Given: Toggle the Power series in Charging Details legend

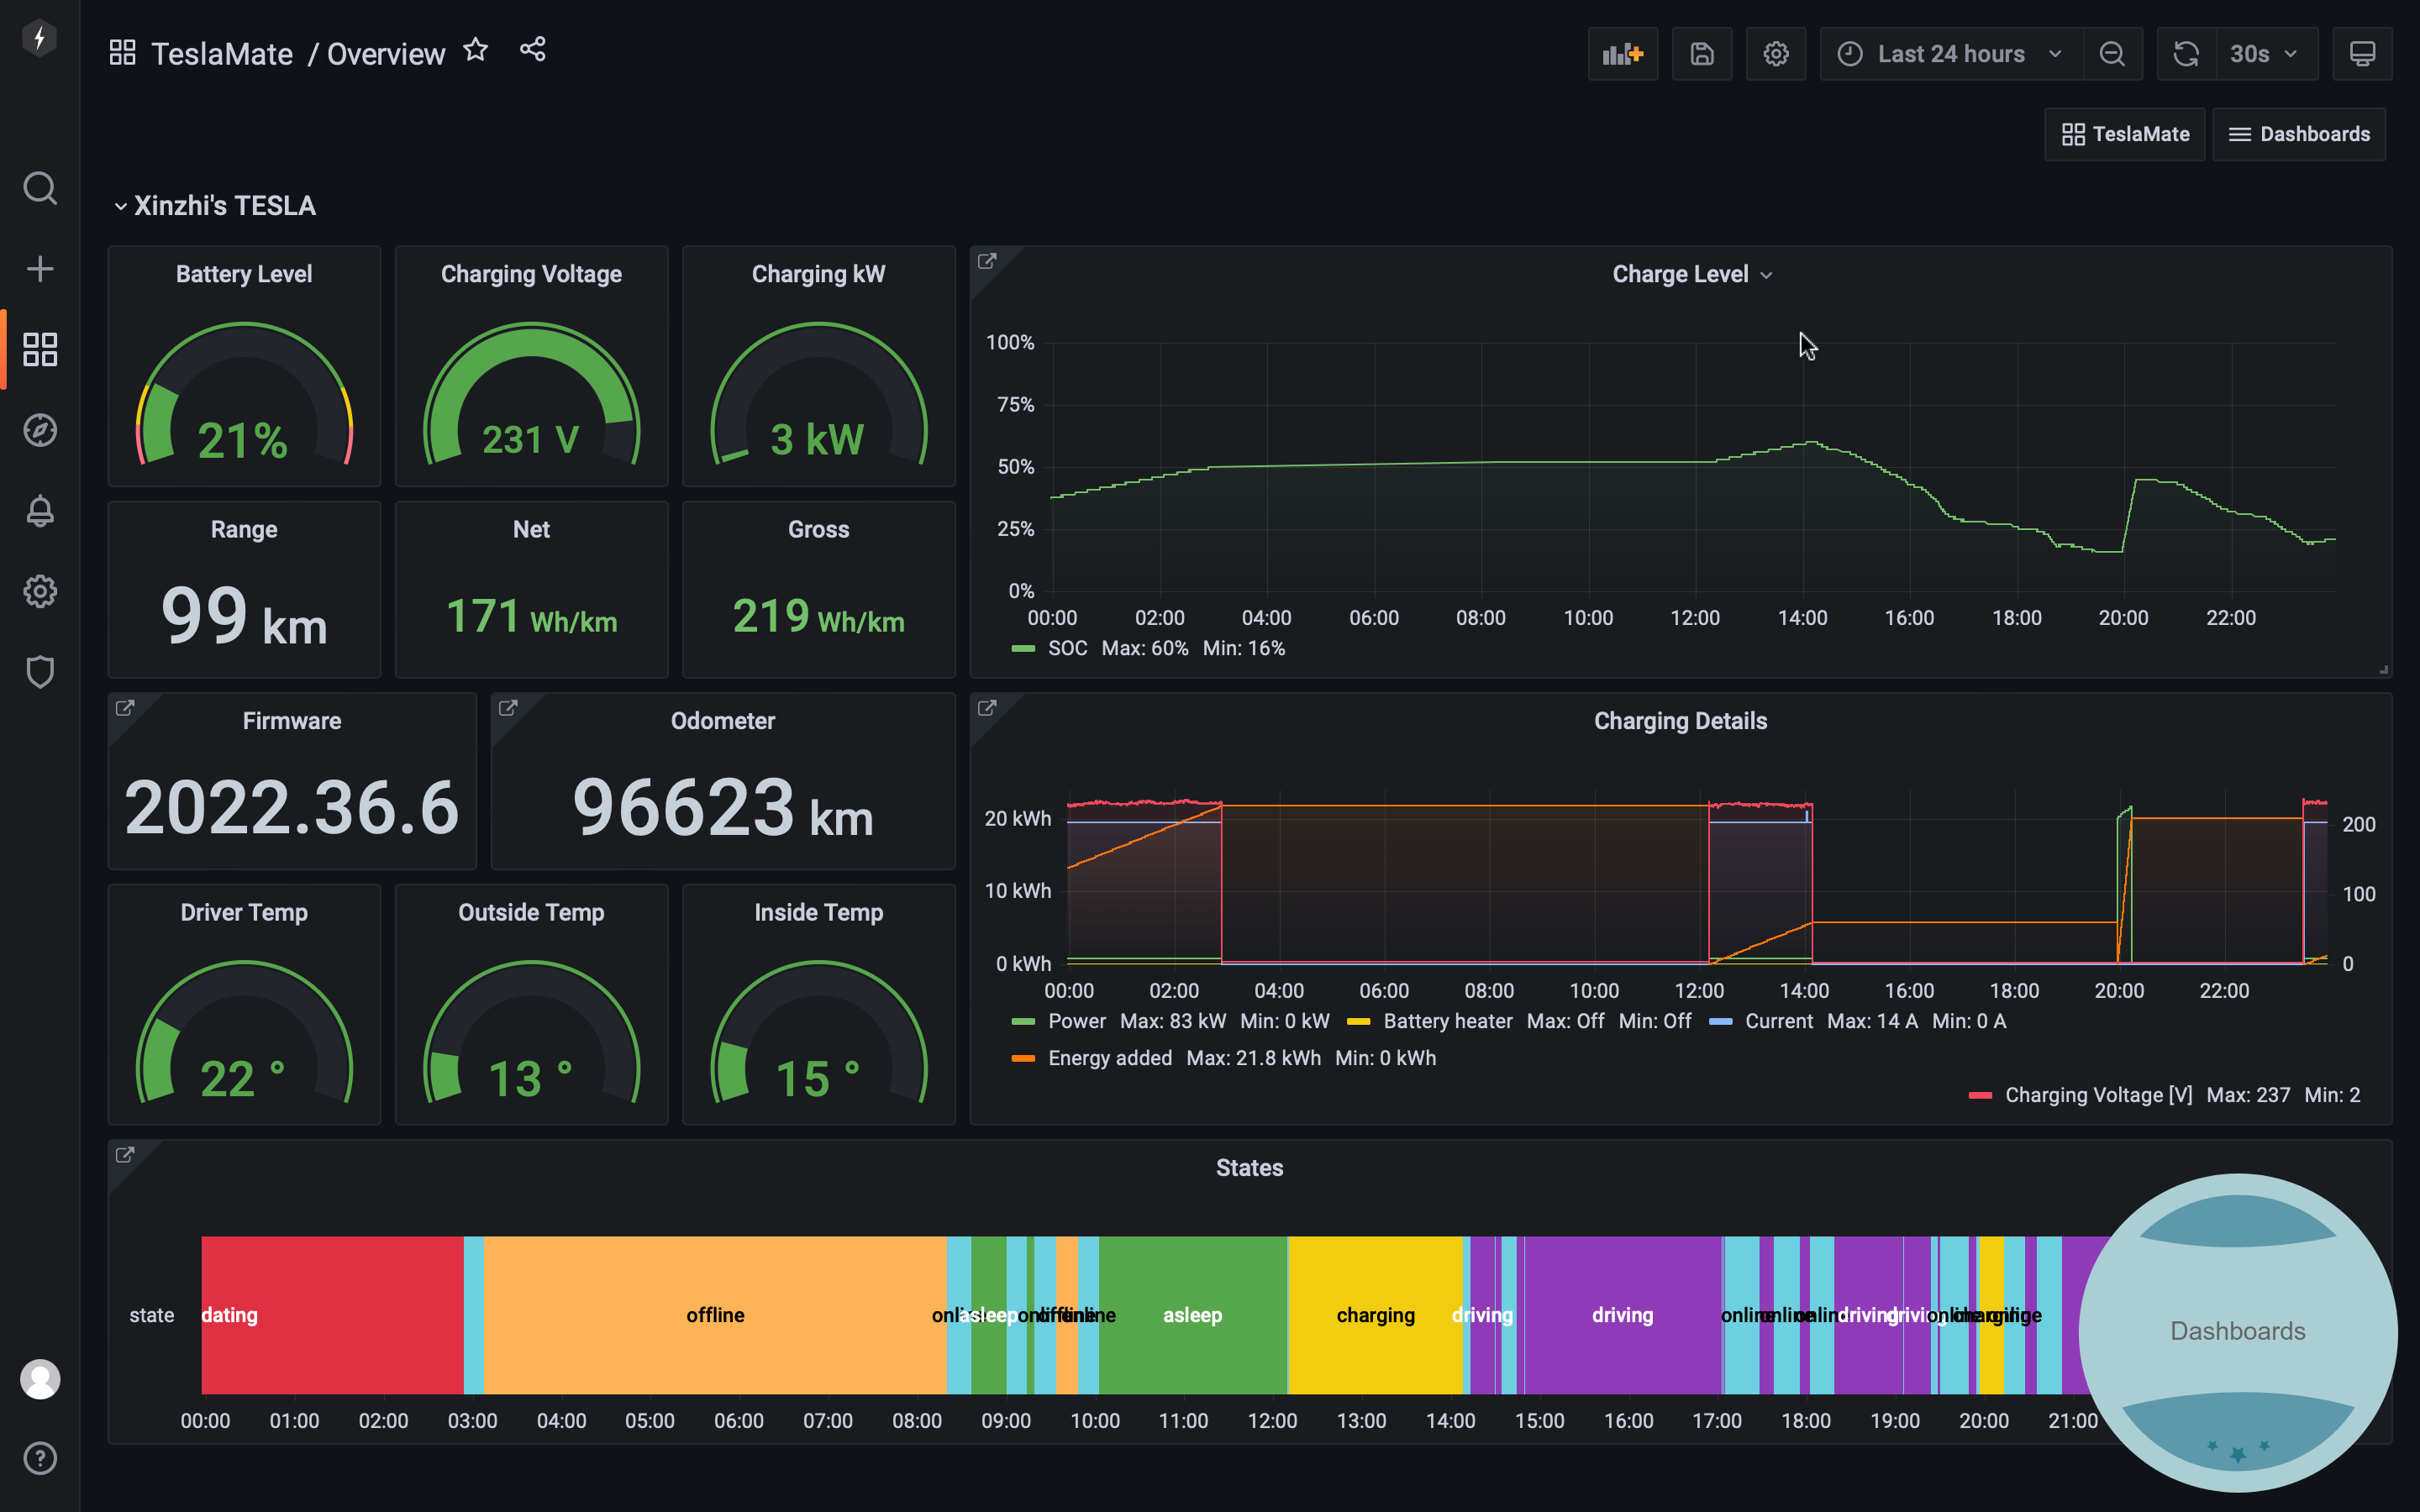Looking at the screenshot, I should point(1077,1021).
